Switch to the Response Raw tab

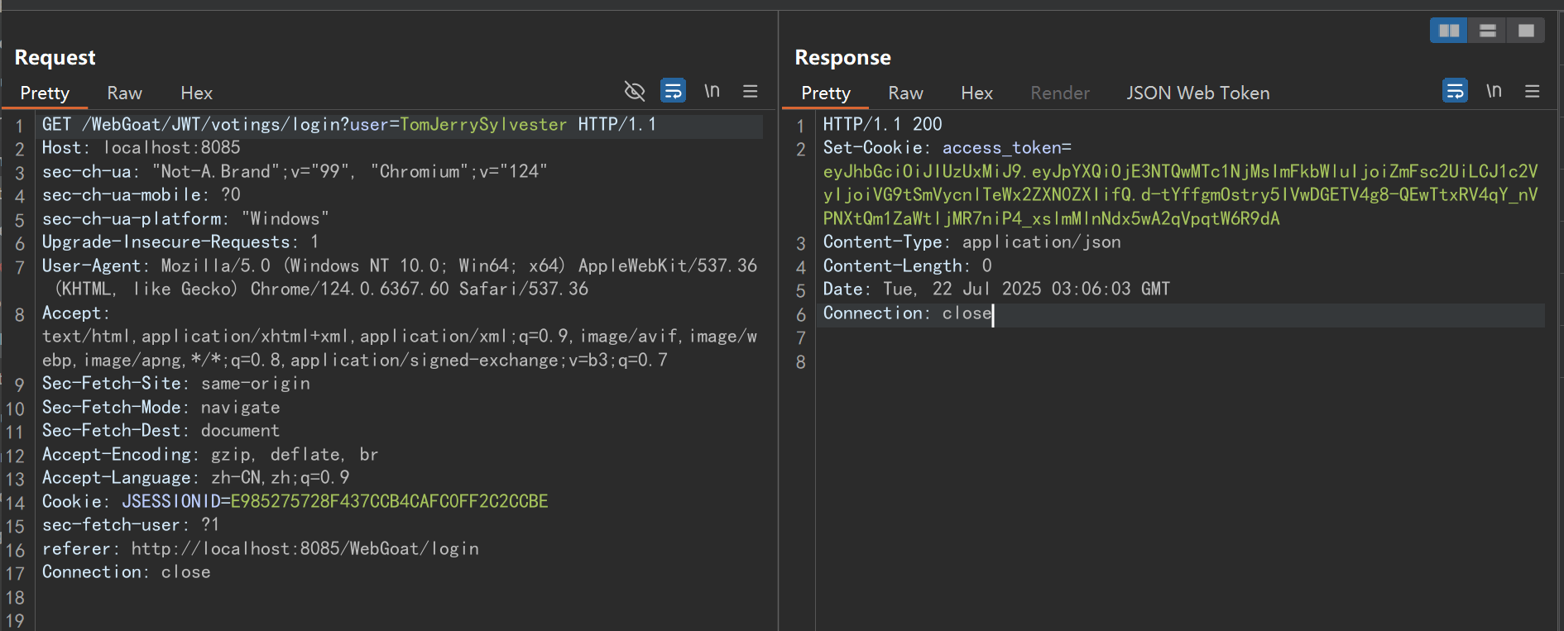click(905, 93)
